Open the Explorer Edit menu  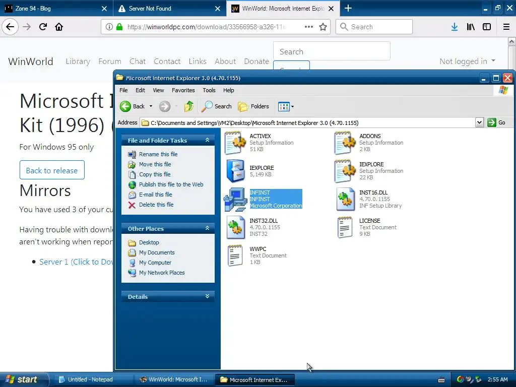tap(140, 90)
